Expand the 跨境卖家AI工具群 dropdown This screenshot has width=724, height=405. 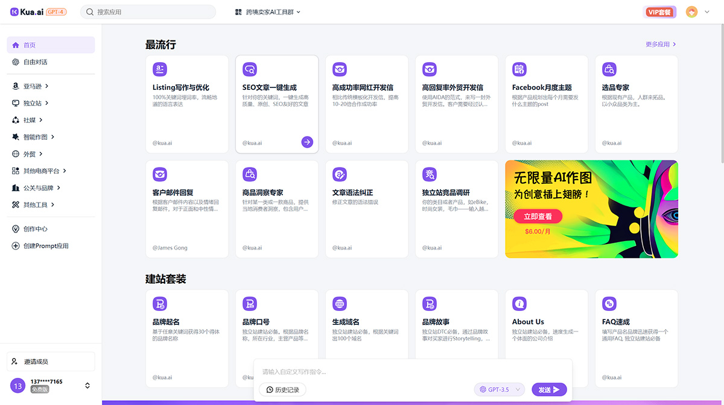pyautogui.click(x=266, y=11)
